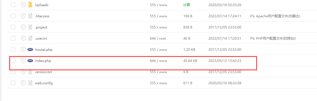This screenshot has height=101, width=317.
Task: Open the index.php file name
Action: coord(43,61)
